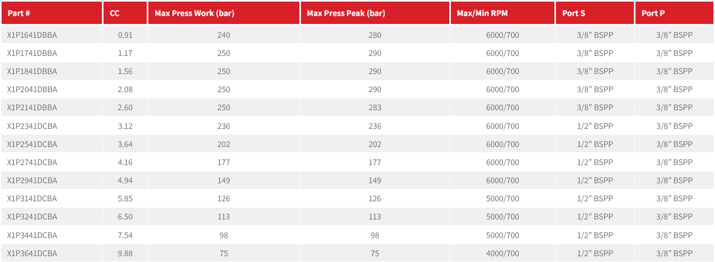Click the 283 max press peak value
Screen dimensions: 715x262
375,108
